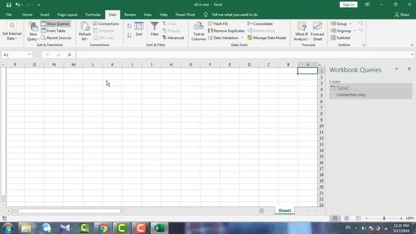Click Subtotal in Outline group
Image resolution: width=416 pixels, height=234 pixels.
341,38
